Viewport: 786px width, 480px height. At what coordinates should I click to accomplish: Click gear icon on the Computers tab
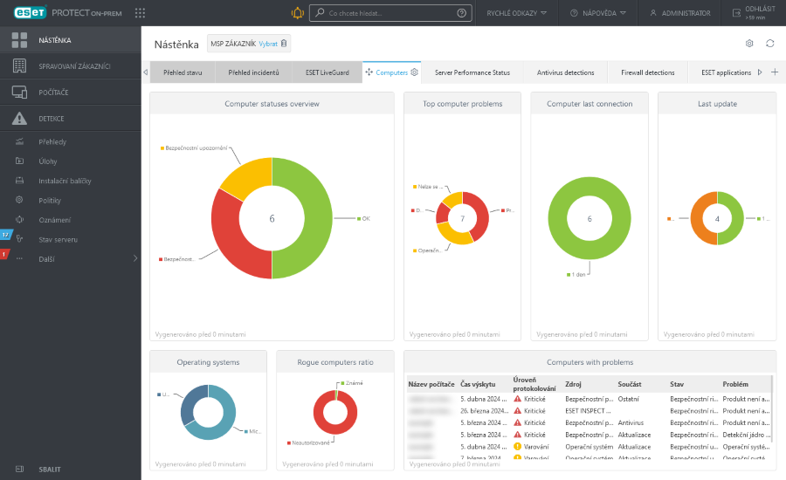point(415,72)
